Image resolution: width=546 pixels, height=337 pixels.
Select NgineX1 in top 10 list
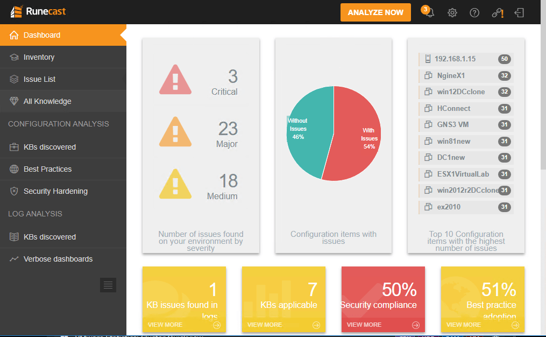[x=466, y=75]
